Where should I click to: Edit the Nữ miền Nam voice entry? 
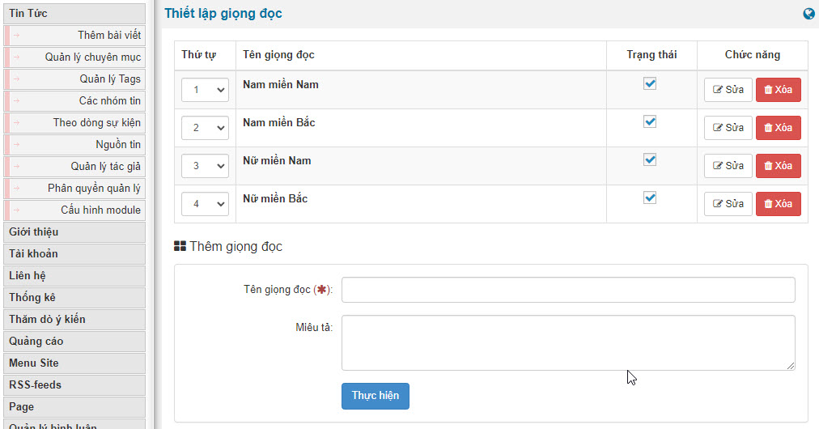[x=728, y=166]
